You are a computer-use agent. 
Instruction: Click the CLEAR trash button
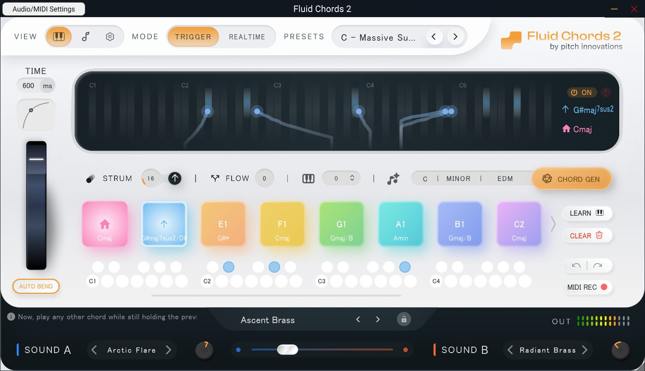(x=587, y=236)
